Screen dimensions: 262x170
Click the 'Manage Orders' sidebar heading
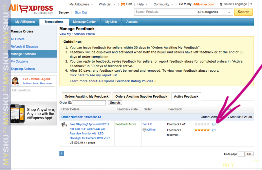pos(22,31)
